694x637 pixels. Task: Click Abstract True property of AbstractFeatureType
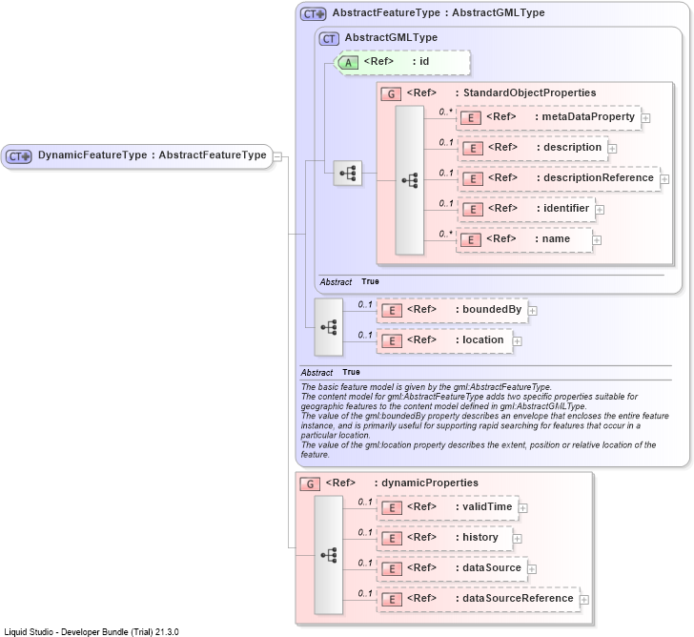[331, 372]
